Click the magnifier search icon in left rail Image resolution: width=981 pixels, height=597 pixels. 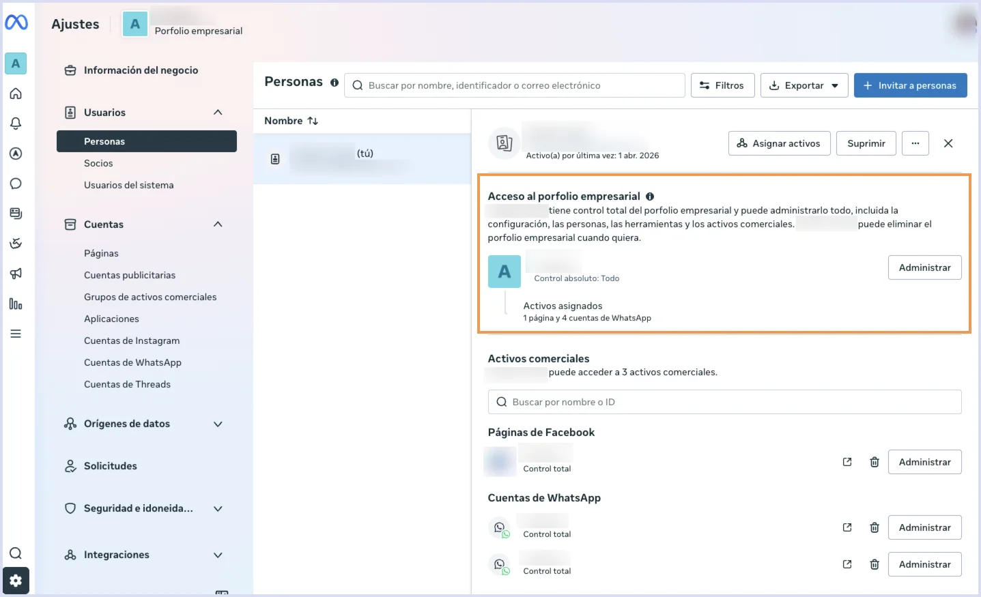click(16, 553)
